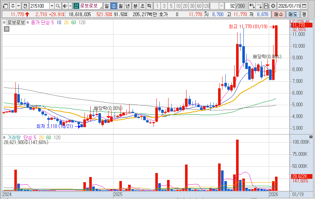Click the 호가 quote label

[x=163, y=14]
